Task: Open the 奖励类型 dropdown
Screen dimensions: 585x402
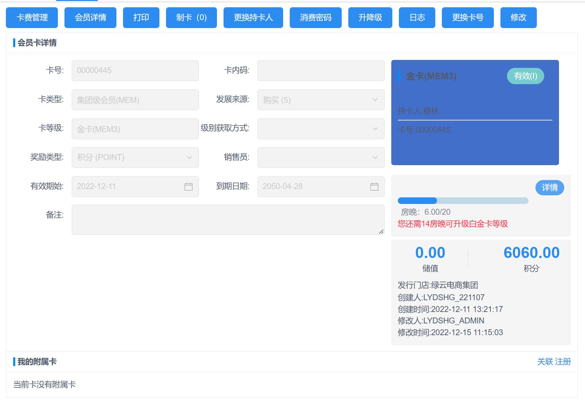Action: (x=135, y=158)
